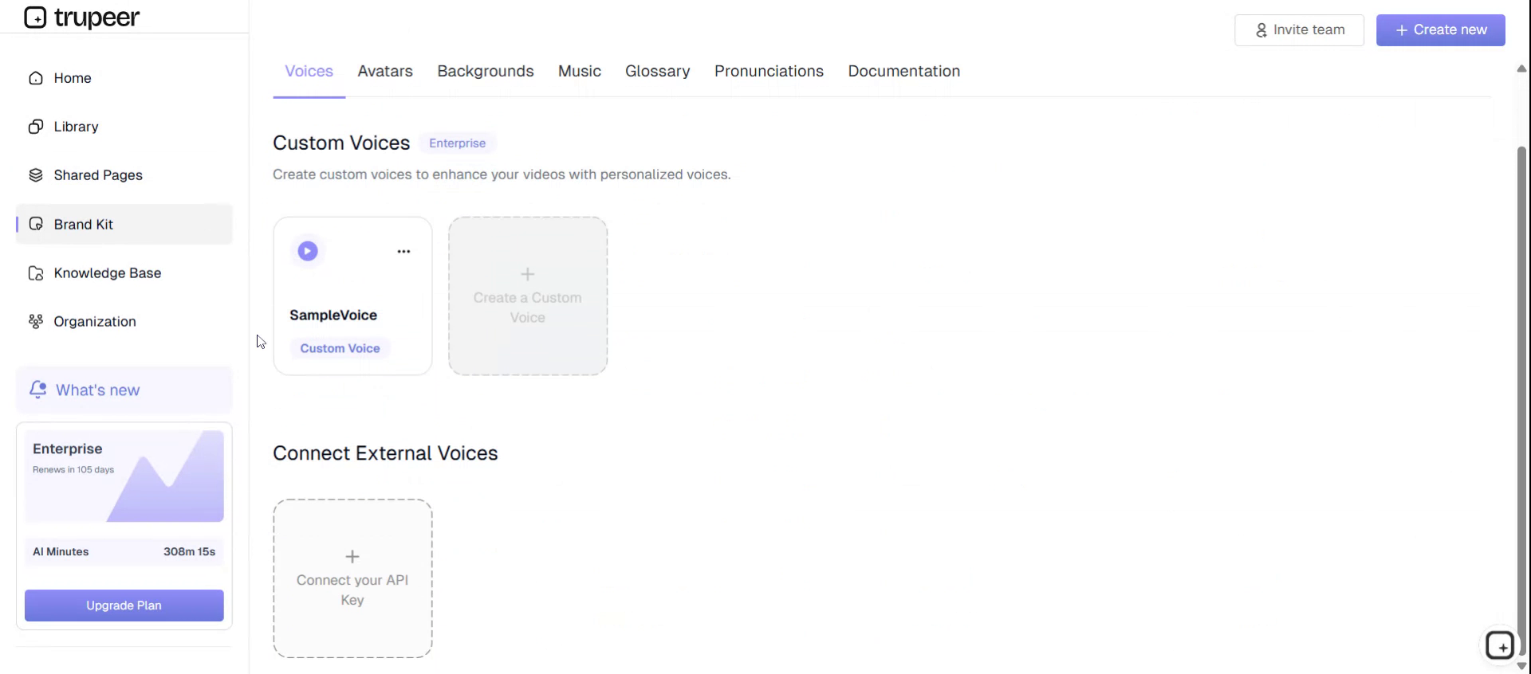Screen dimensions: 1531x674
Task: Click the Organization people icon
Action: 36,322
